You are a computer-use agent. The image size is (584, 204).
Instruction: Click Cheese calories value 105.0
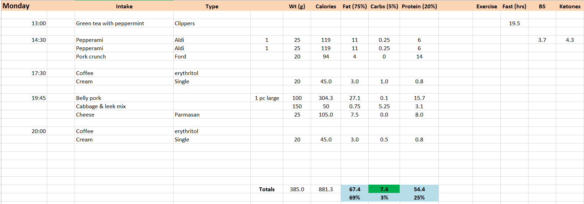click(x=326, y=114)
